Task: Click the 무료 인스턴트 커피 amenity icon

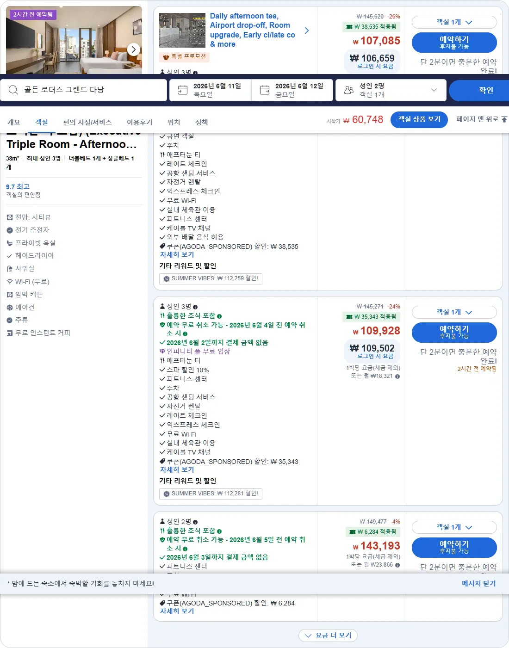Action: coord(10,333)
